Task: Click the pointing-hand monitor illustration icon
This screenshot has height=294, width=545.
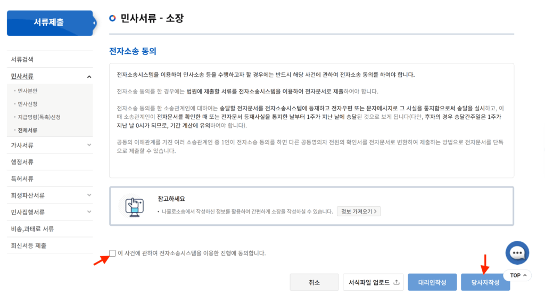Action: click(134, 207)
